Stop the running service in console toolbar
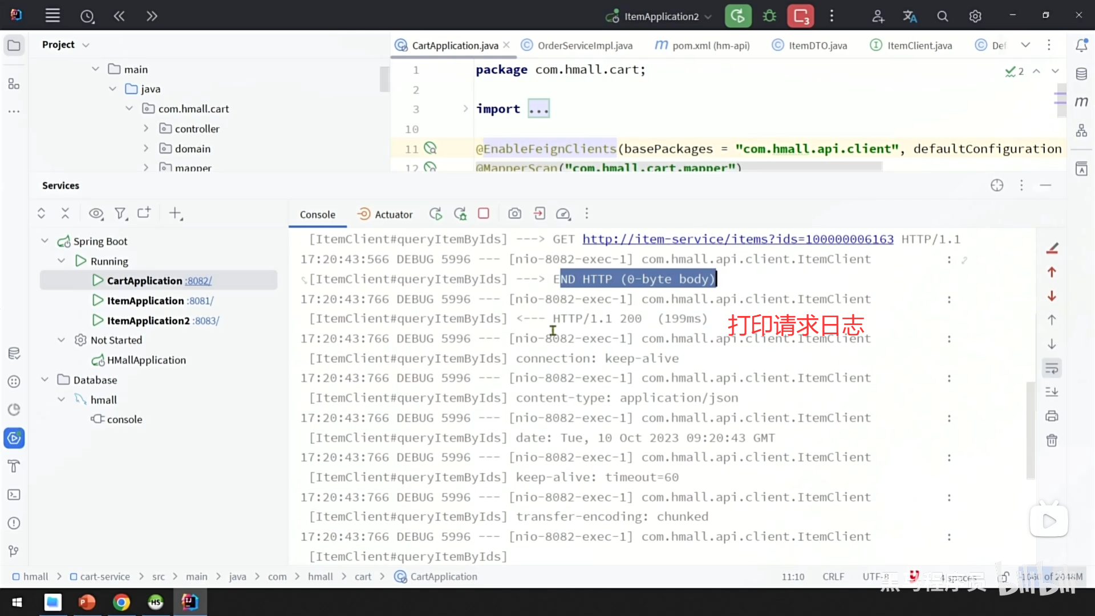The width and height of the screenshot is (1095, 616). tap(484, 213)
